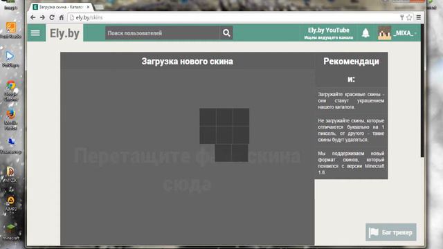Viewport: 443px width, 249px height.
Task: Open the AIMP3 desktop icon
Action: (11, 204)
